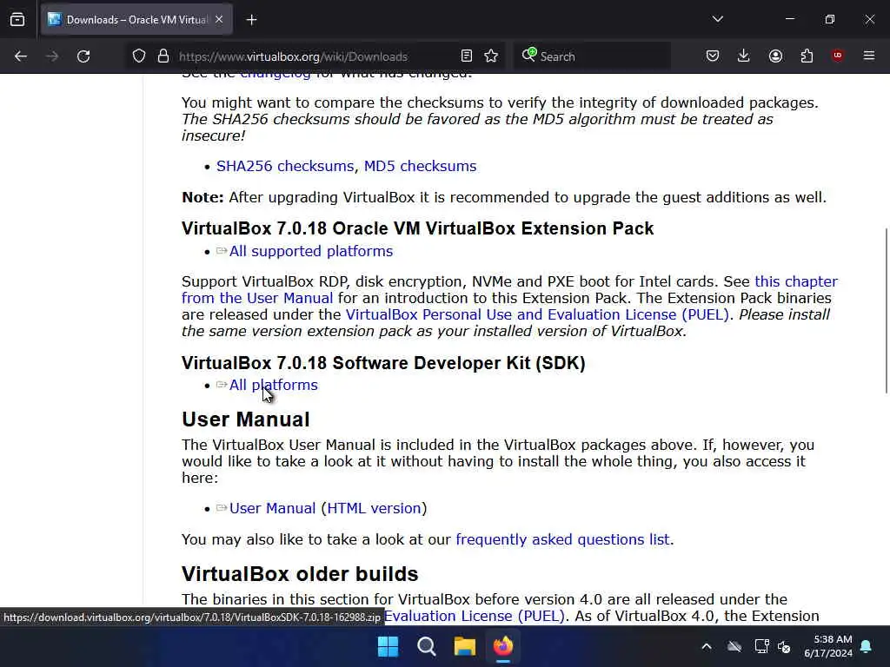Click the Firefox taskbar icon
Screen dimensions: 890x667
[x=503, y=646]
